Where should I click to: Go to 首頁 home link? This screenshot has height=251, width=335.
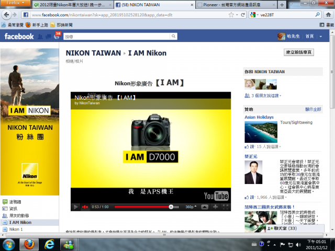click(x=309, y=36)
